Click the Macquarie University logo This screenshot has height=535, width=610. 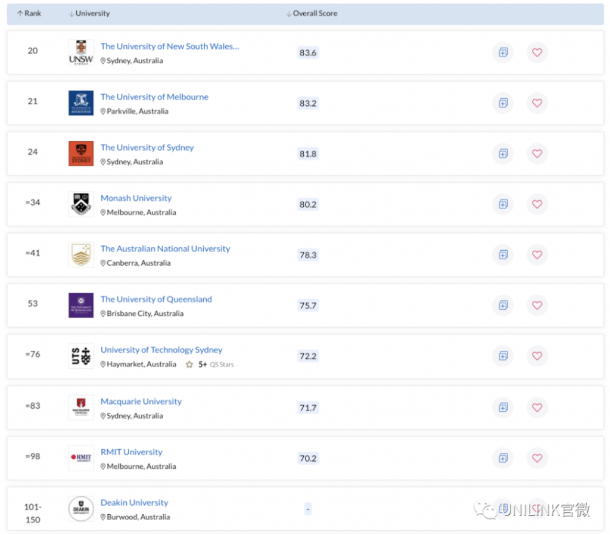[x=81, y=408]
